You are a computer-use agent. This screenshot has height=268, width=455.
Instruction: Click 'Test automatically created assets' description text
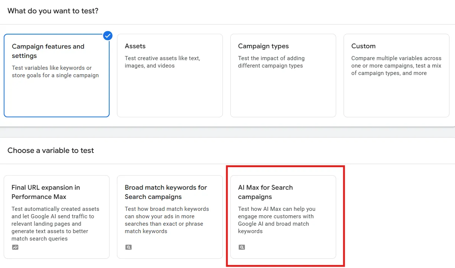pyautogui.click(x=55, y=224)
